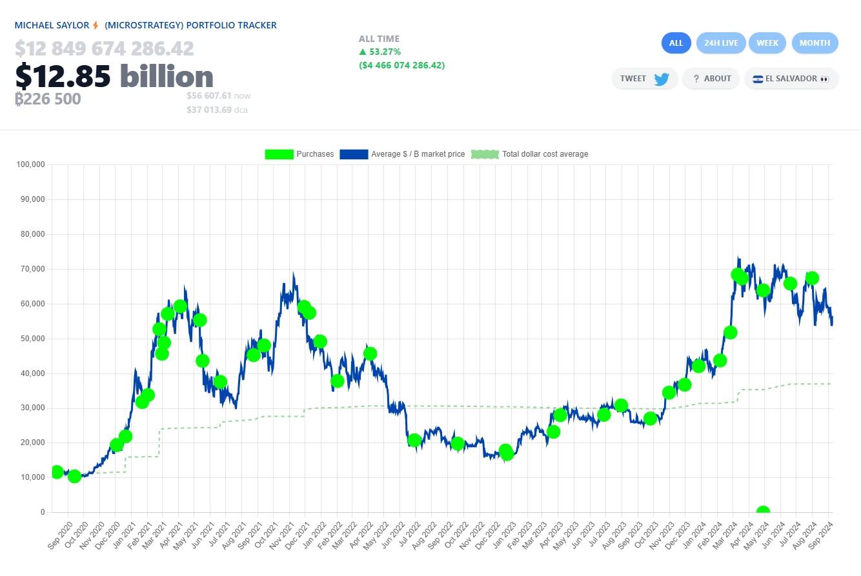Image resolution: width=861 pixels, height=576 pixels.
Task: Toggle the Average market price legend swatch
Action: (x=354, y=154)
